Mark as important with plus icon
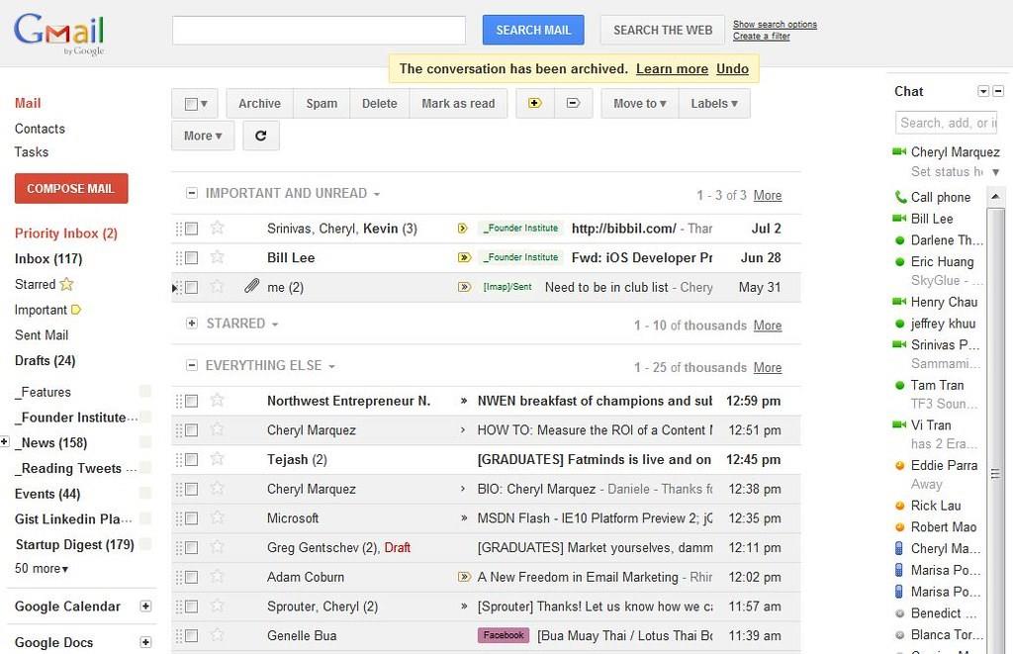1013x654 pixels. click(x=535, y=103)
